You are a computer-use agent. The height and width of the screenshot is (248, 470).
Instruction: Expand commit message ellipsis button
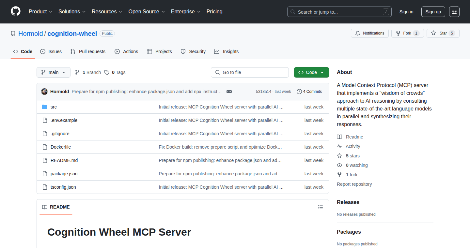pos(229,92)
